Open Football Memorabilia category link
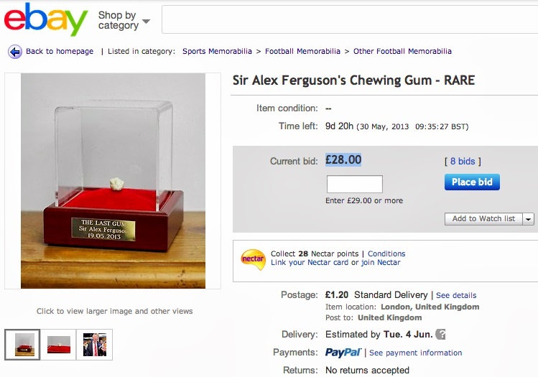 [x=302, y=52]
